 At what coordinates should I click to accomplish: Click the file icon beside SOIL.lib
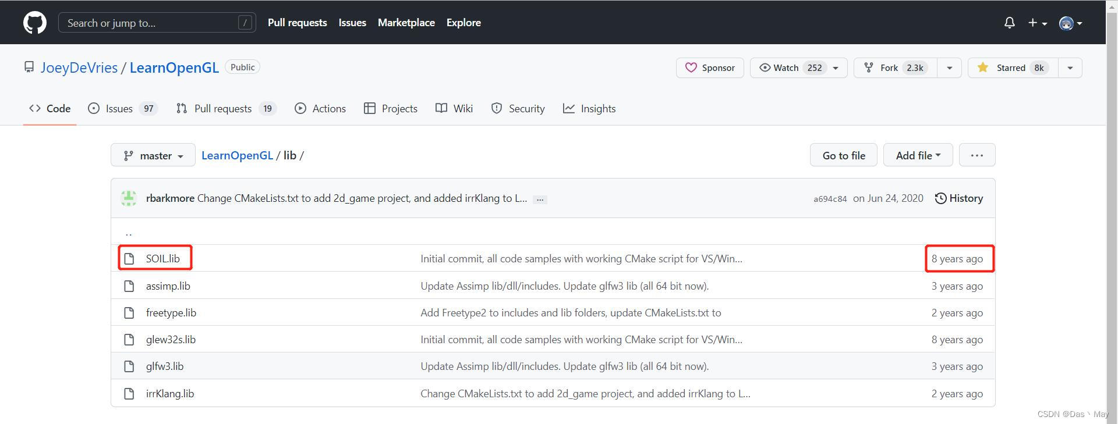tap(129, 259)
